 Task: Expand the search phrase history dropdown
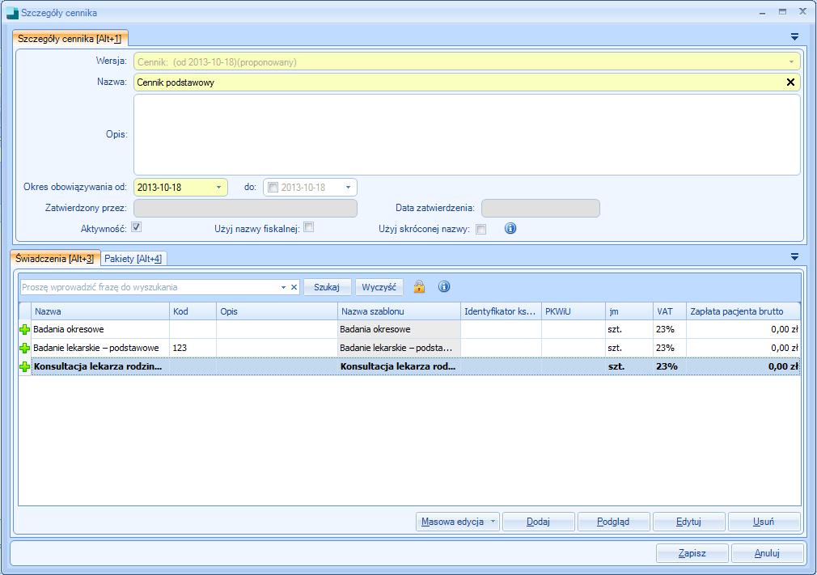283,287
